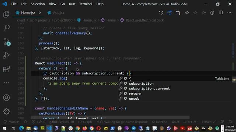Expand the src breadcrumb segment
Viewport: 236px width, 132px height.
pos(31,20)
